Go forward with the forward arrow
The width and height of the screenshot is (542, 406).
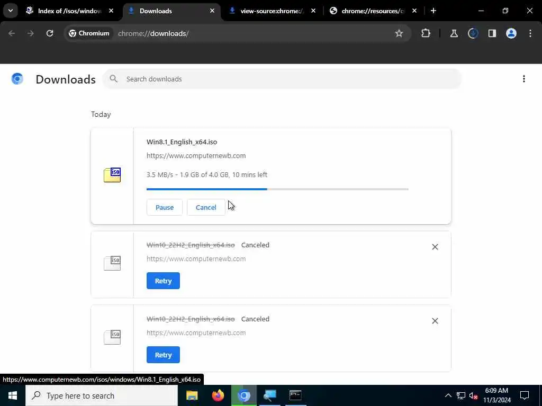31,33
